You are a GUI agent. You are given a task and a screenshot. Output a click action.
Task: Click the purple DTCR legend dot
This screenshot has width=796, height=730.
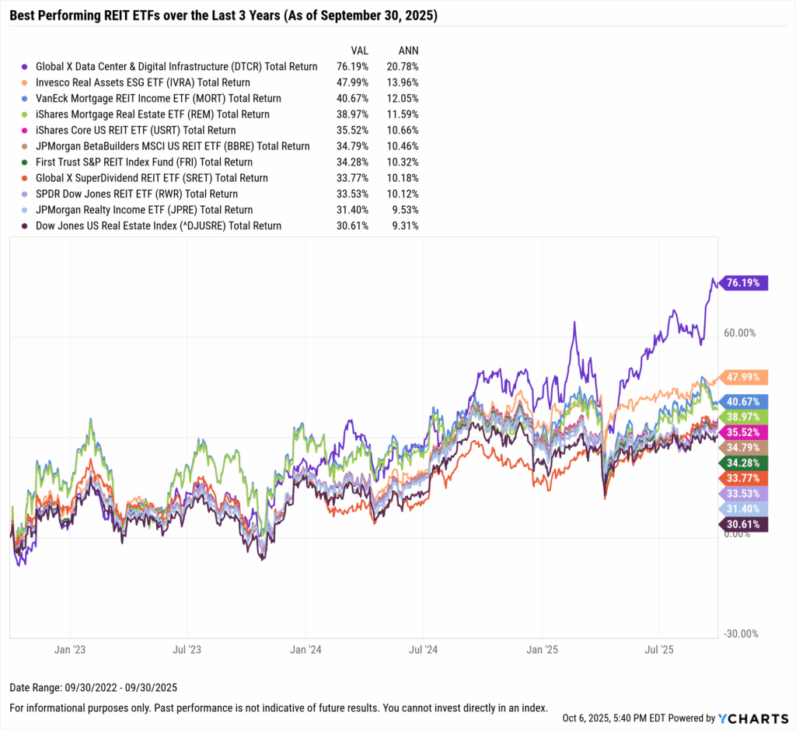[26, 67]
